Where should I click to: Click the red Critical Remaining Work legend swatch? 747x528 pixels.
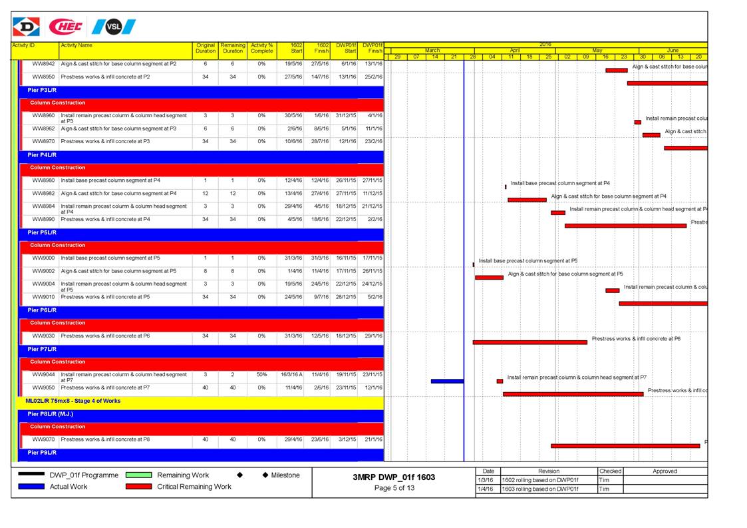coord(138,487)
